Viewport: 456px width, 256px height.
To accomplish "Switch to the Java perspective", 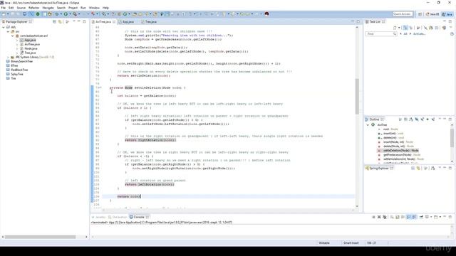I will click(447, 14).
